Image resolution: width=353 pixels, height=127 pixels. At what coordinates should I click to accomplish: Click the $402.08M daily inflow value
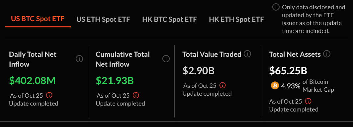[x=32, y=81]
